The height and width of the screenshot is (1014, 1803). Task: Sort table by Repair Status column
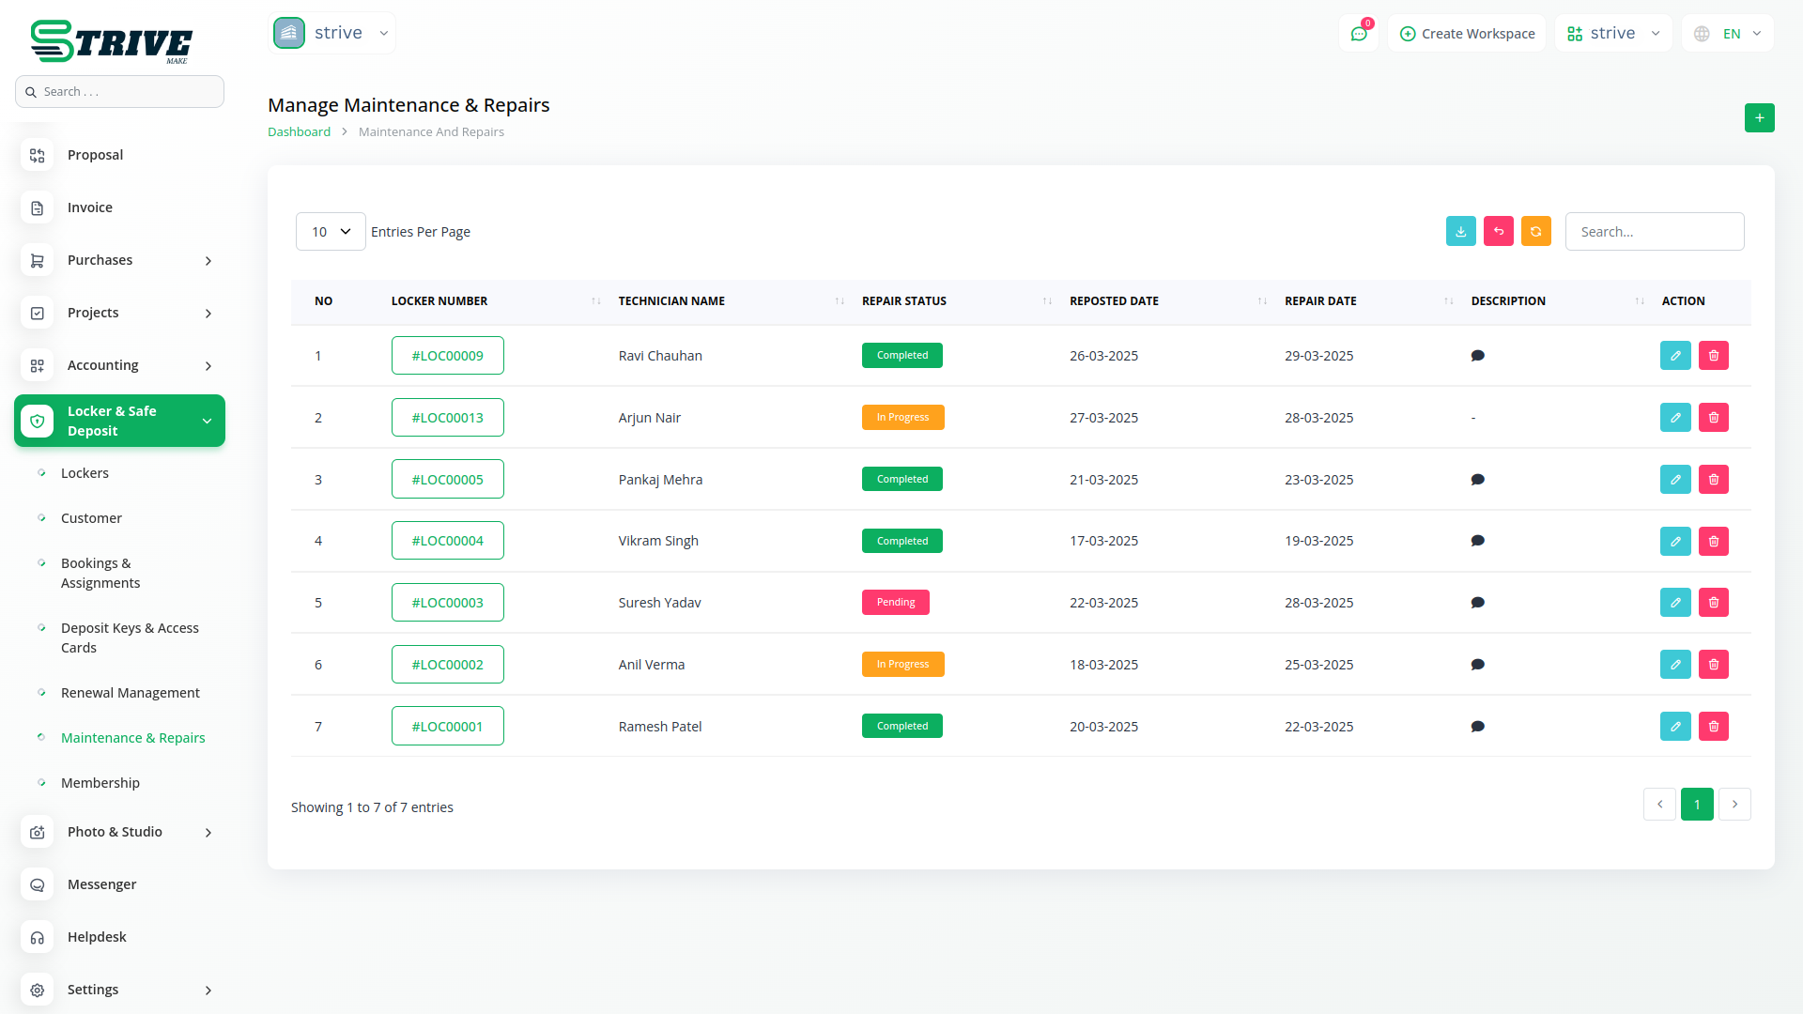click(x=903, y=301)
